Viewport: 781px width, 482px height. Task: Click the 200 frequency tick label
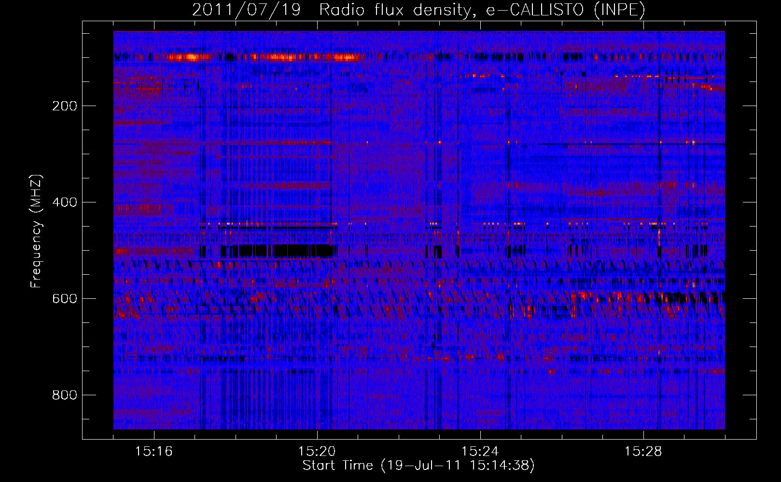pyautogui.click(x=65, y=106)
